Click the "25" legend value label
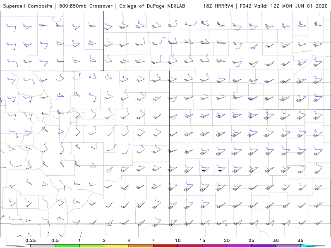331x248 pixels. [x=252, y=241]
